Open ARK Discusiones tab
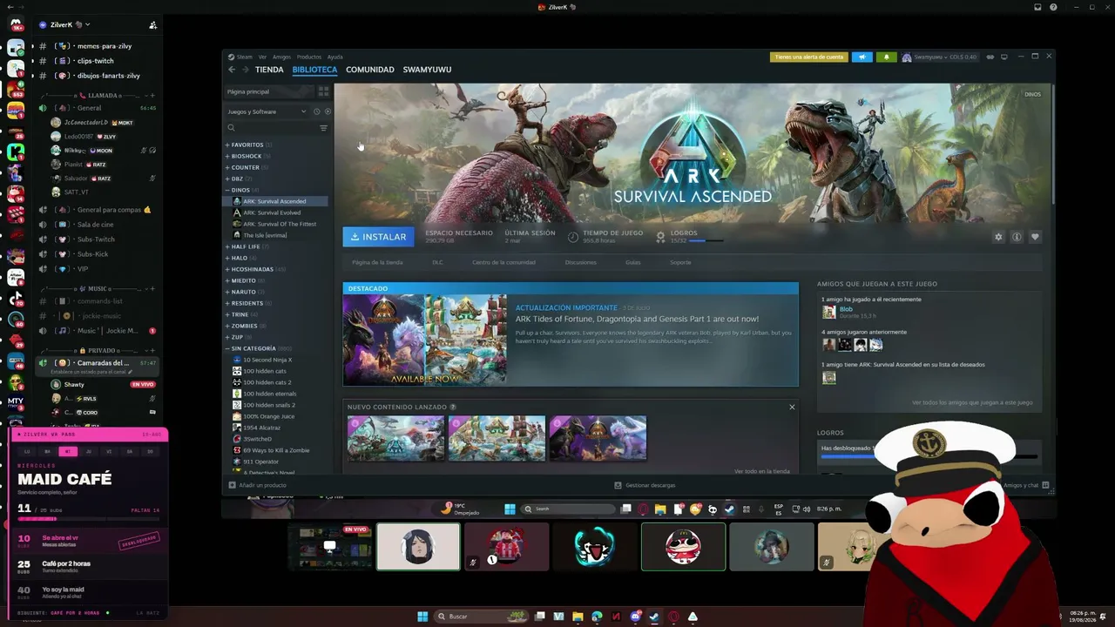This screenshot has width=1115, height=627. 580,262
